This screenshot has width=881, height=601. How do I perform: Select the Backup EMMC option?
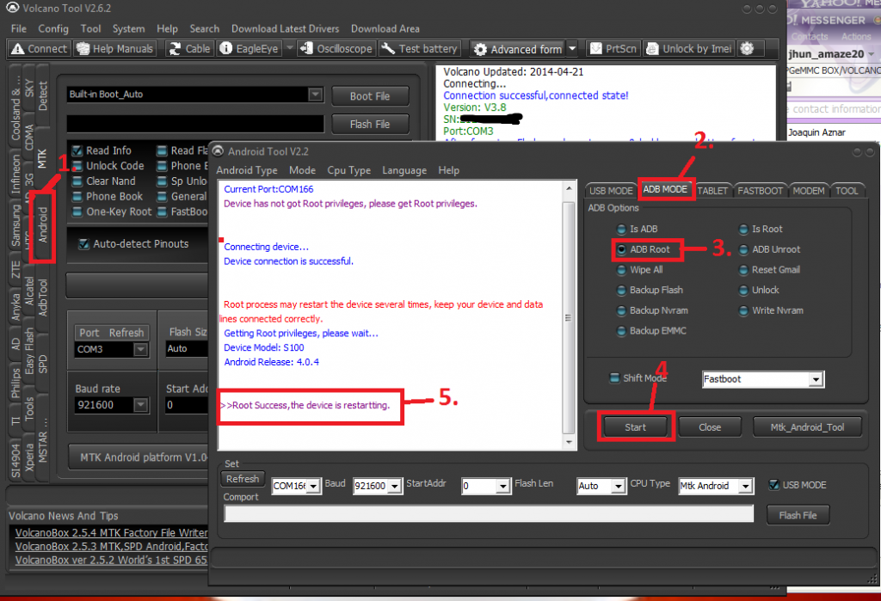tap(621, 331)
